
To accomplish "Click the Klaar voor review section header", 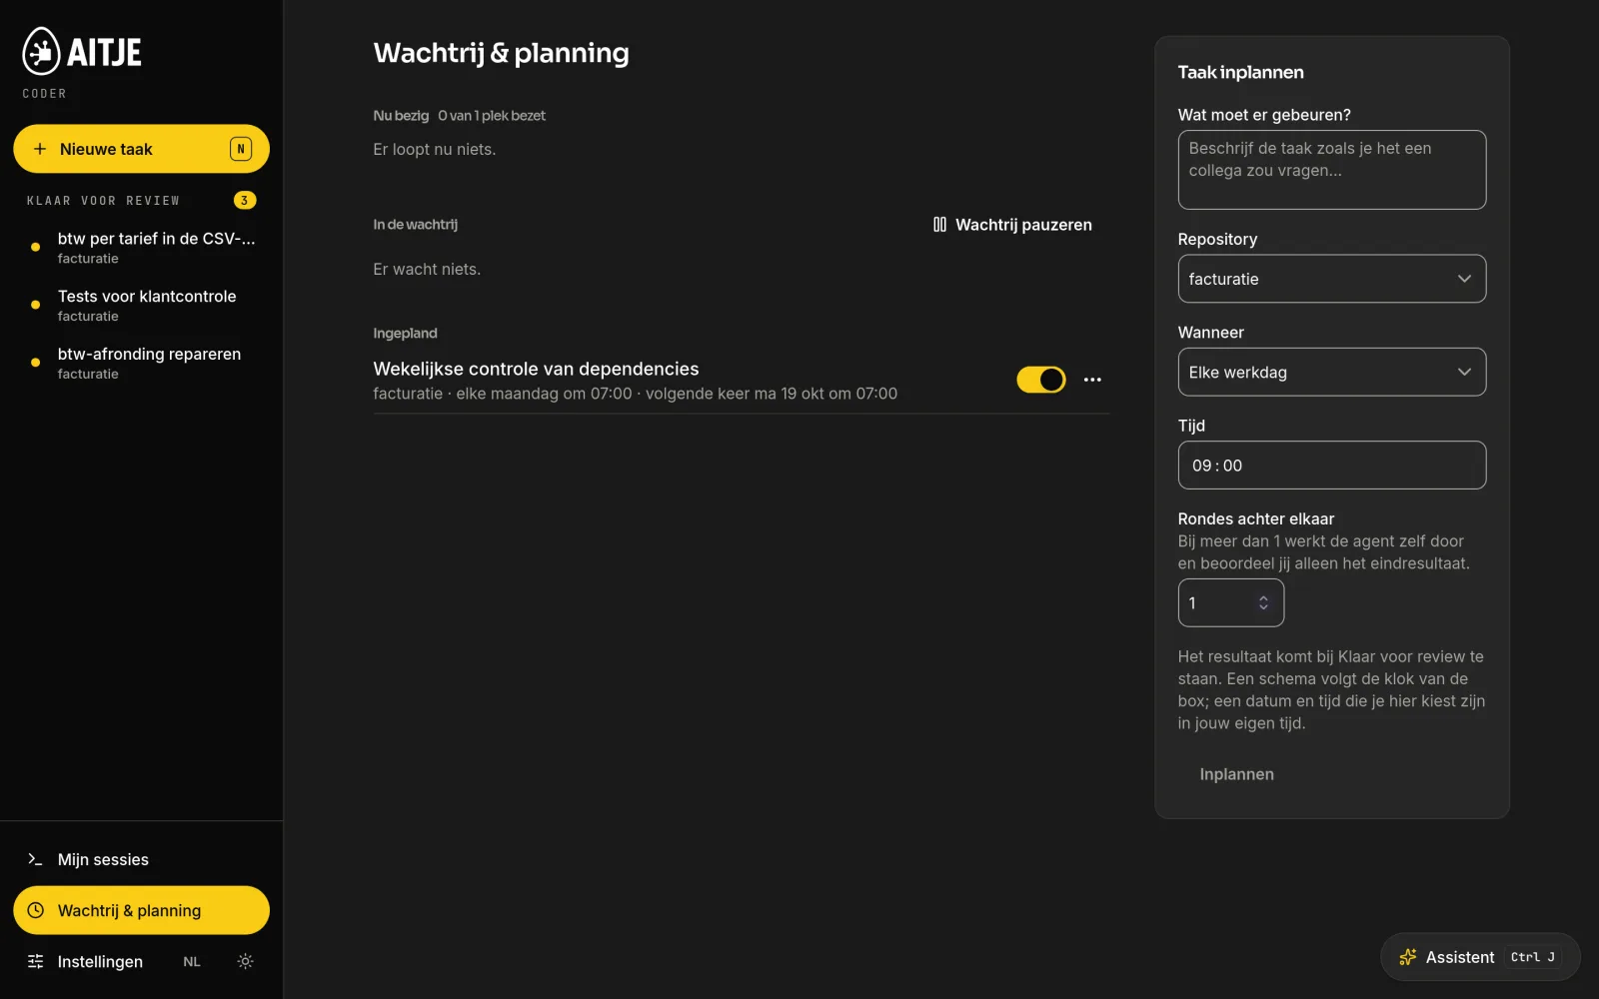I will point(103,201).
